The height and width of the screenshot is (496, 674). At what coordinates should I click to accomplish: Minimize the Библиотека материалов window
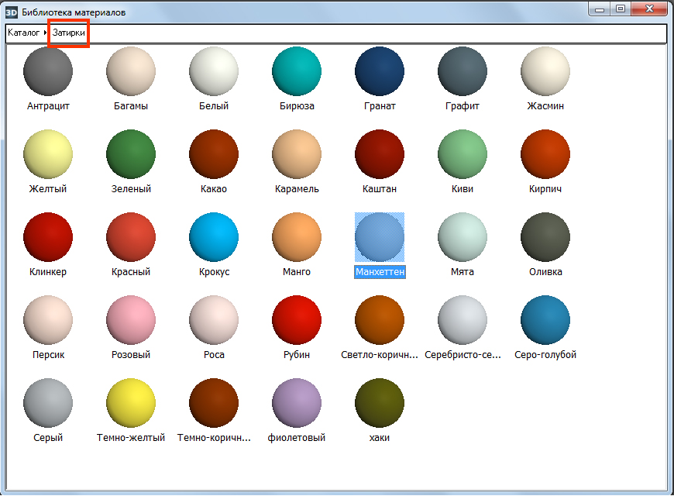pyautogui.click(x=600, y=9)
